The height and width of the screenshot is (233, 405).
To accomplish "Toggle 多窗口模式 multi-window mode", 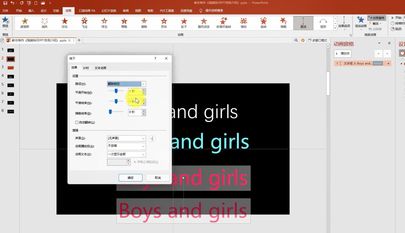I will pyautogui.click(x=317, y=40).
